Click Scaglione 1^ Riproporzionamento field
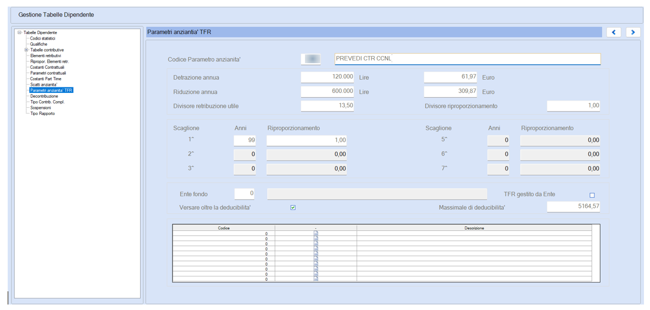The height and width of the screenshot is (310, 650). [307, 141]
